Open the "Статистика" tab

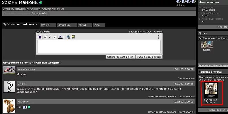[67, 25]
